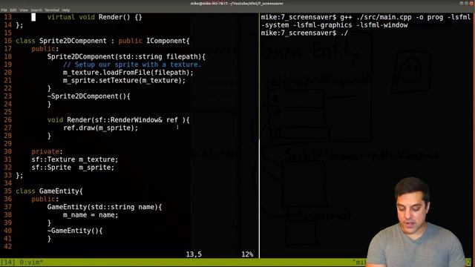Click 'IComponent{' on line 16
The image size is (475, 267).
tap(168, 41)
